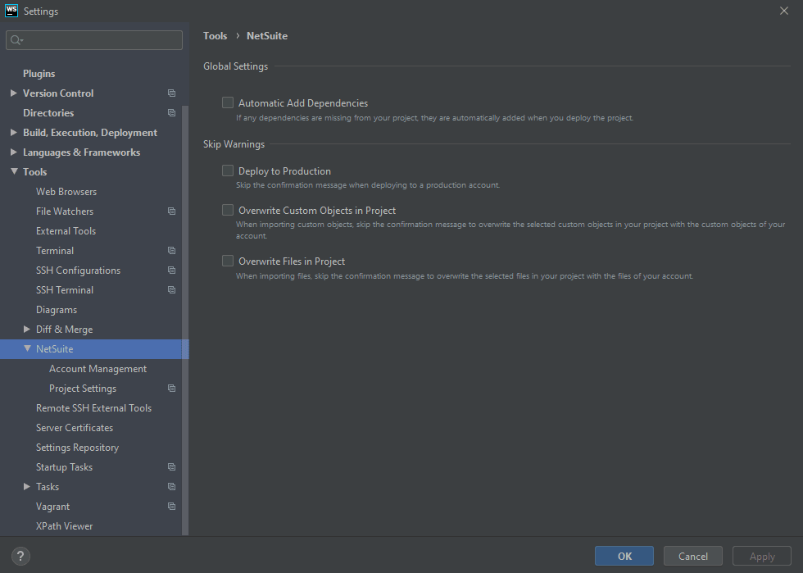Expand the Version Control section arrow
This screenshot has width=803, height=573.
[x=14, y=93]
